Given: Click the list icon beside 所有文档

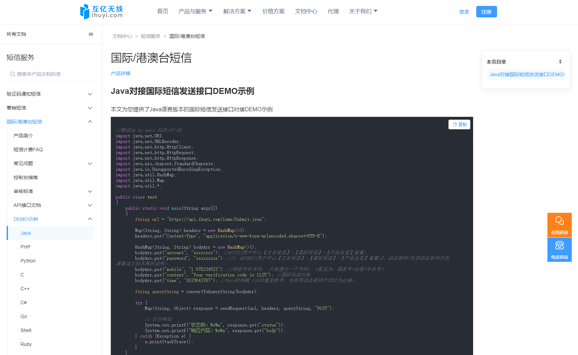Looking at the screenshot, I should click(91, 34).
